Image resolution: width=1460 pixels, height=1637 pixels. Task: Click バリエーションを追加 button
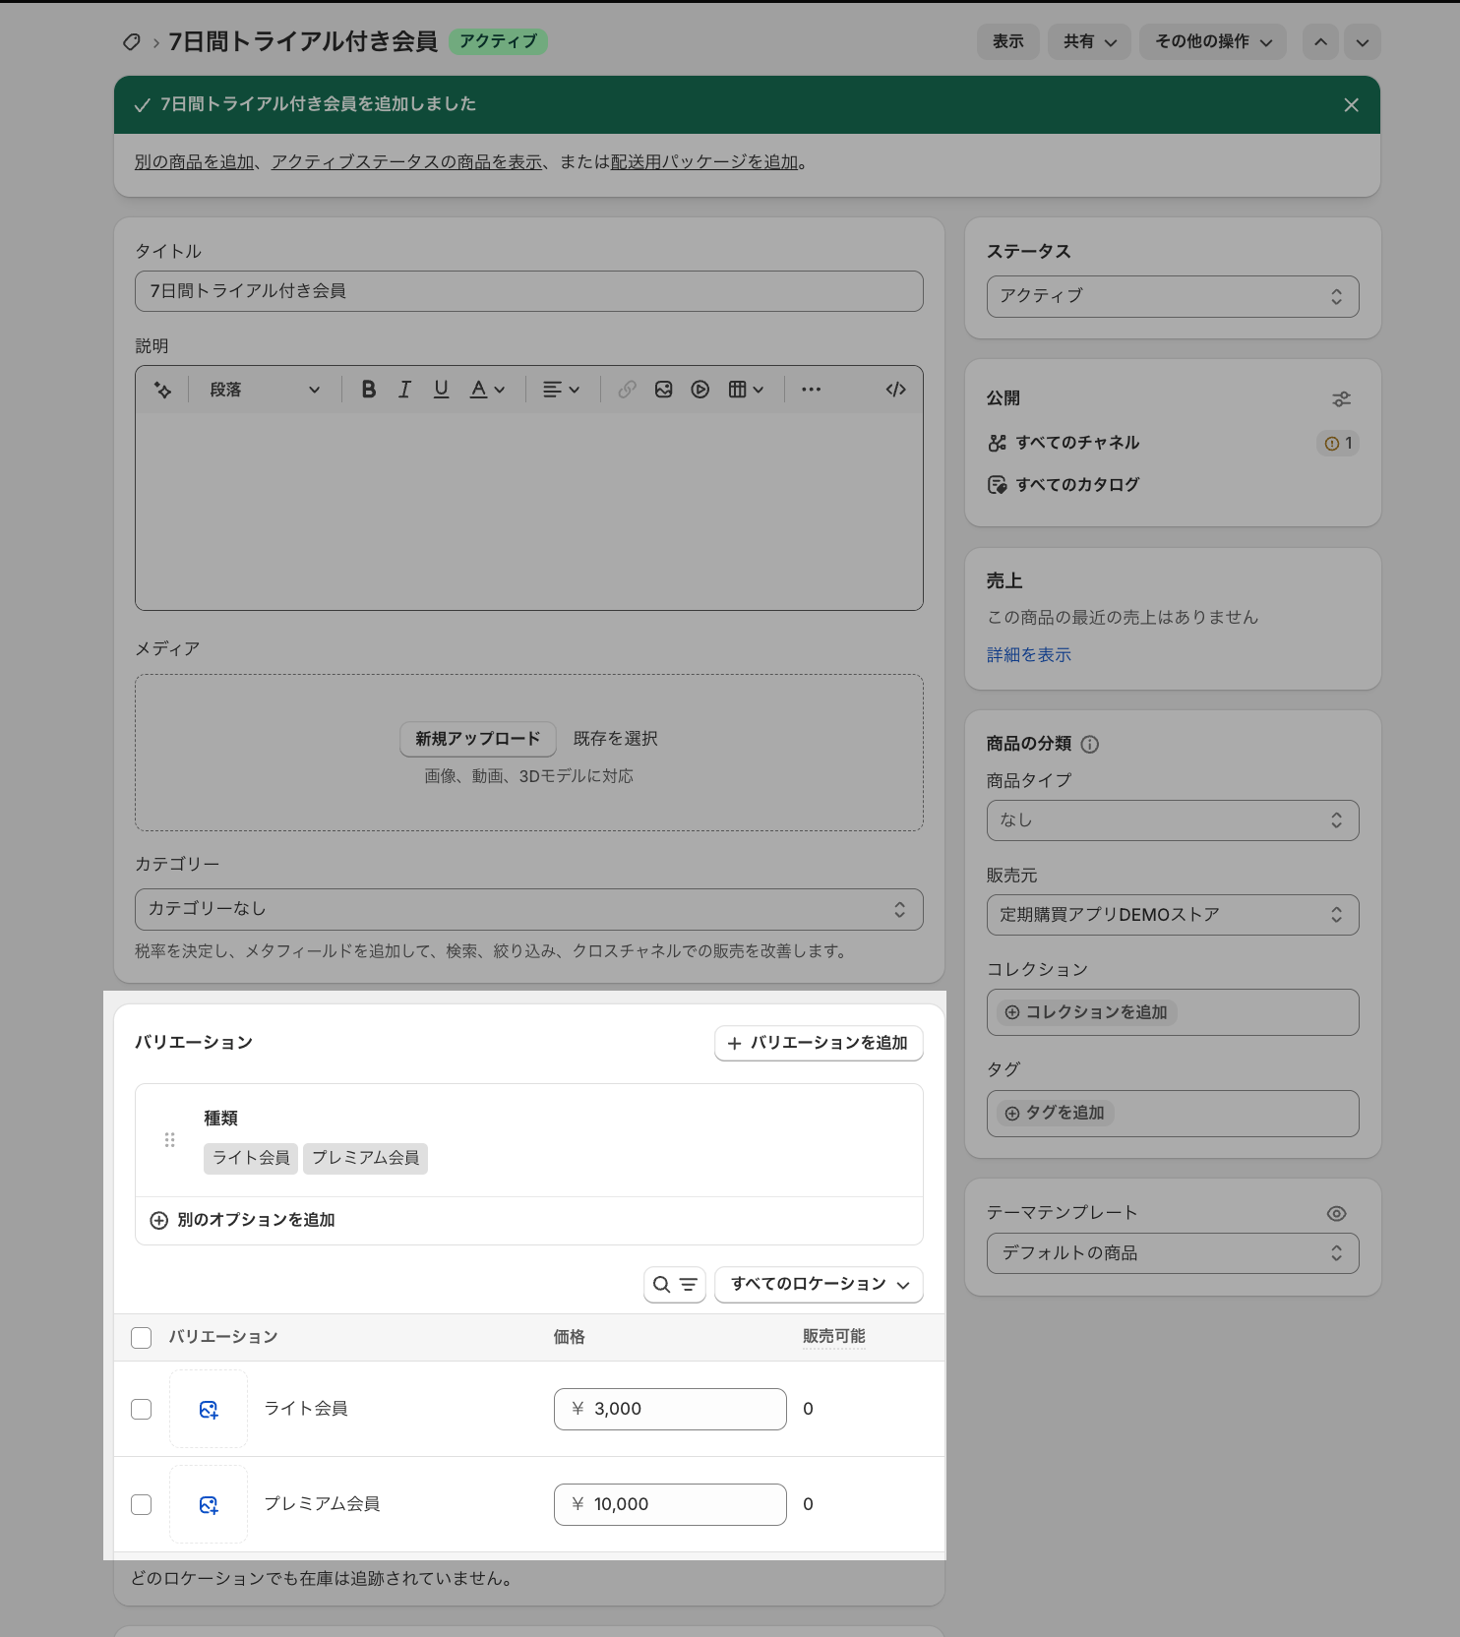pos(819,1043)
